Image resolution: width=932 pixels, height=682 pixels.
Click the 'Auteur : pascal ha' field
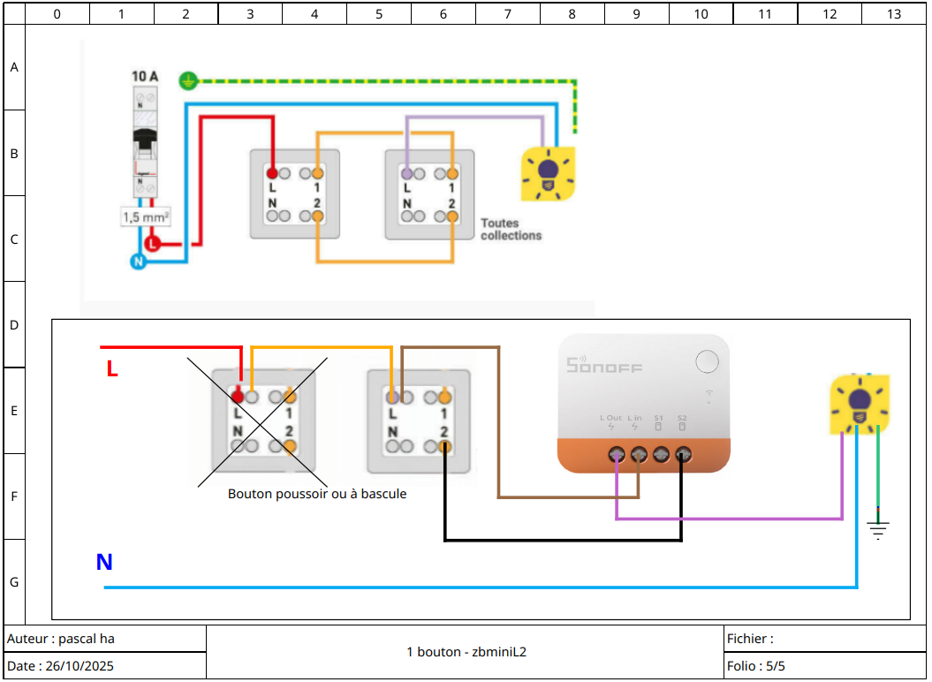(x=105, y=639)
